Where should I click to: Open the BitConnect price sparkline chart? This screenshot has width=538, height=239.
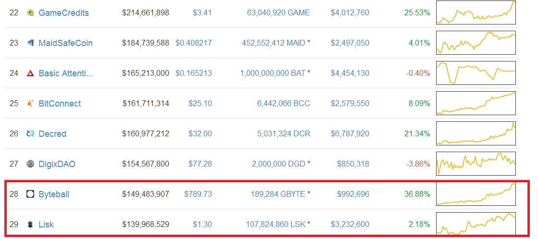point(476,103)
